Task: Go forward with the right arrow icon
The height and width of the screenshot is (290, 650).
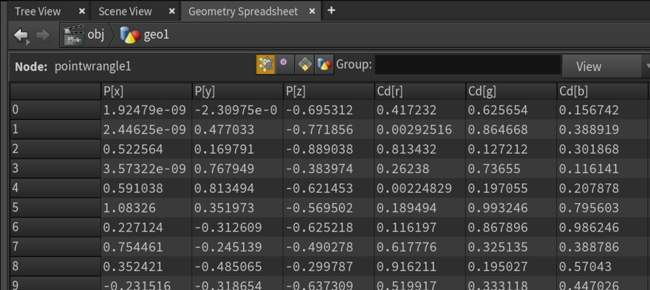Action: coord(43,36)
